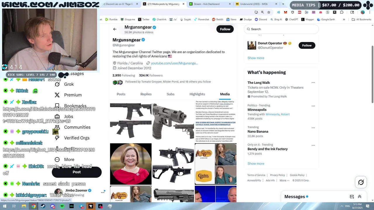Open the Nano Banana trend
This screenshot has width=374, height=210.
pos(258,132)
